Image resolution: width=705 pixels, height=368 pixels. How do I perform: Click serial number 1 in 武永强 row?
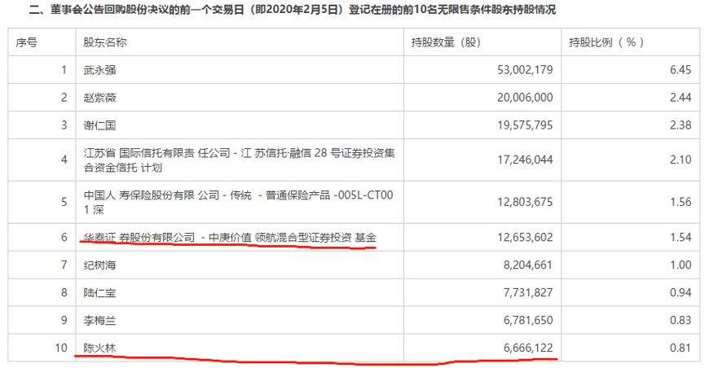point(64,70)
